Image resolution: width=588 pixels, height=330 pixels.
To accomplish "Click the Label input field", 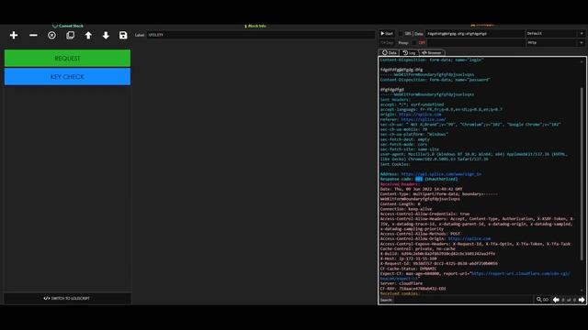I will point(261,35).
